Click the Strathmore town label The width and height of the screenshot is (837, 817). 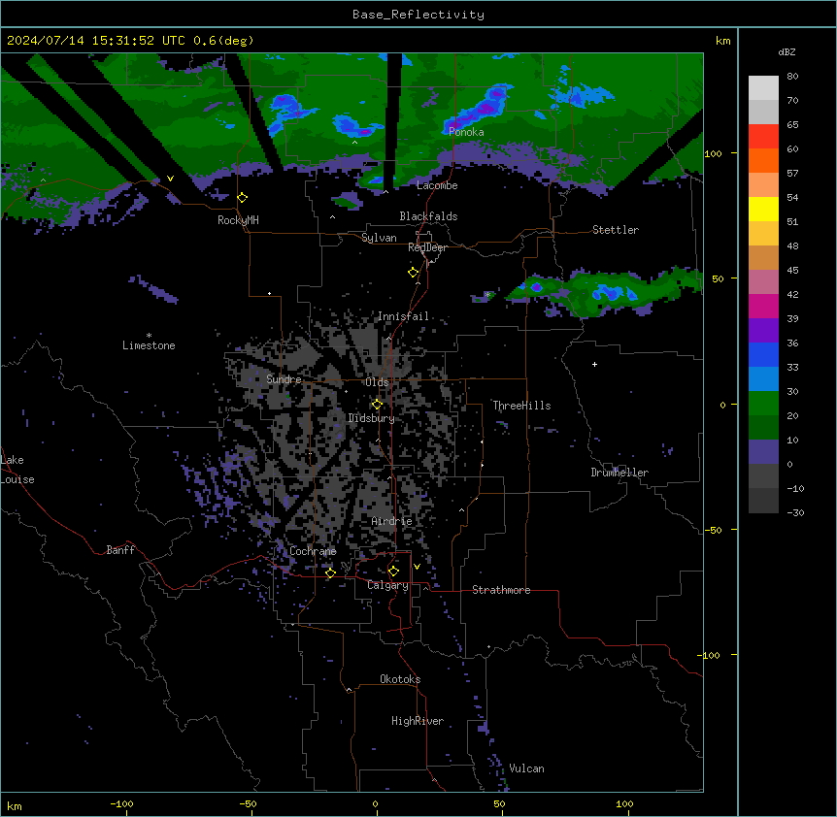coord(501,590)
